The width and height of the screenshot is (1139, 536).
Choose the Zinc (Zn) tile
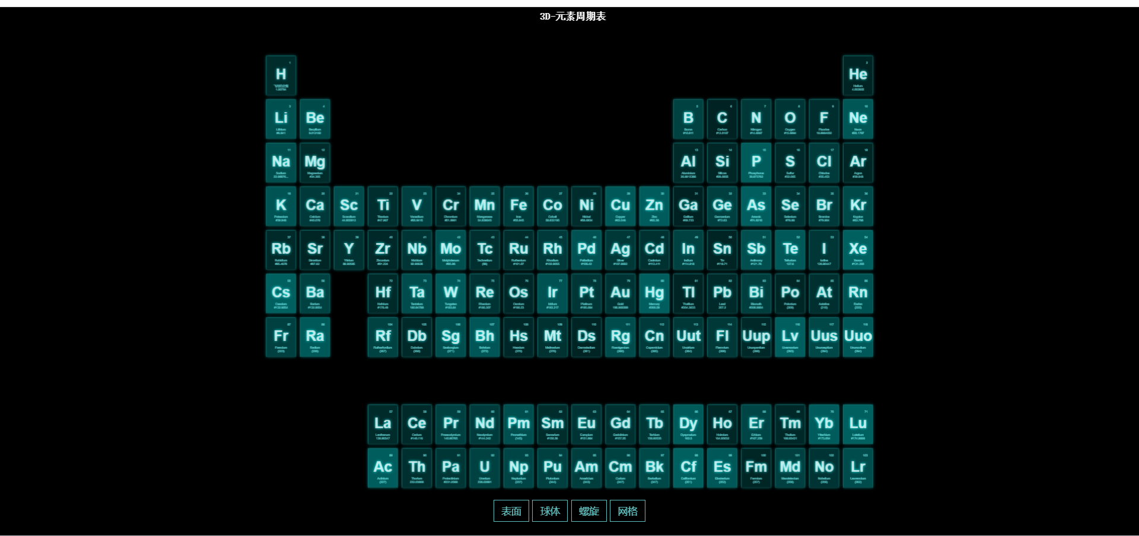(x=654, y=206)
